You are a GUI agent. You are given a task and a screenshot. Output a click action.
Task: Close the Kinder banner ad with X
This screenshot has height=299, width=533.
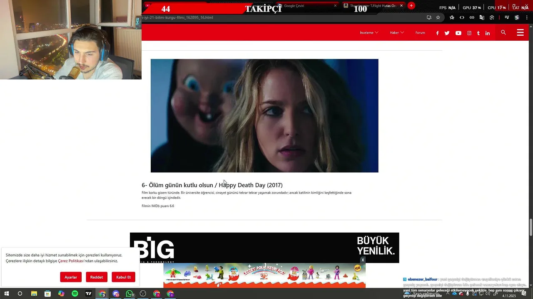point(363,260)
